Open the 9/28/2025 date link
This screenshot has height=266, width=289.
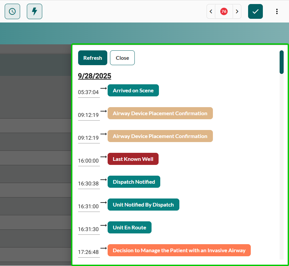click(95, 76)
